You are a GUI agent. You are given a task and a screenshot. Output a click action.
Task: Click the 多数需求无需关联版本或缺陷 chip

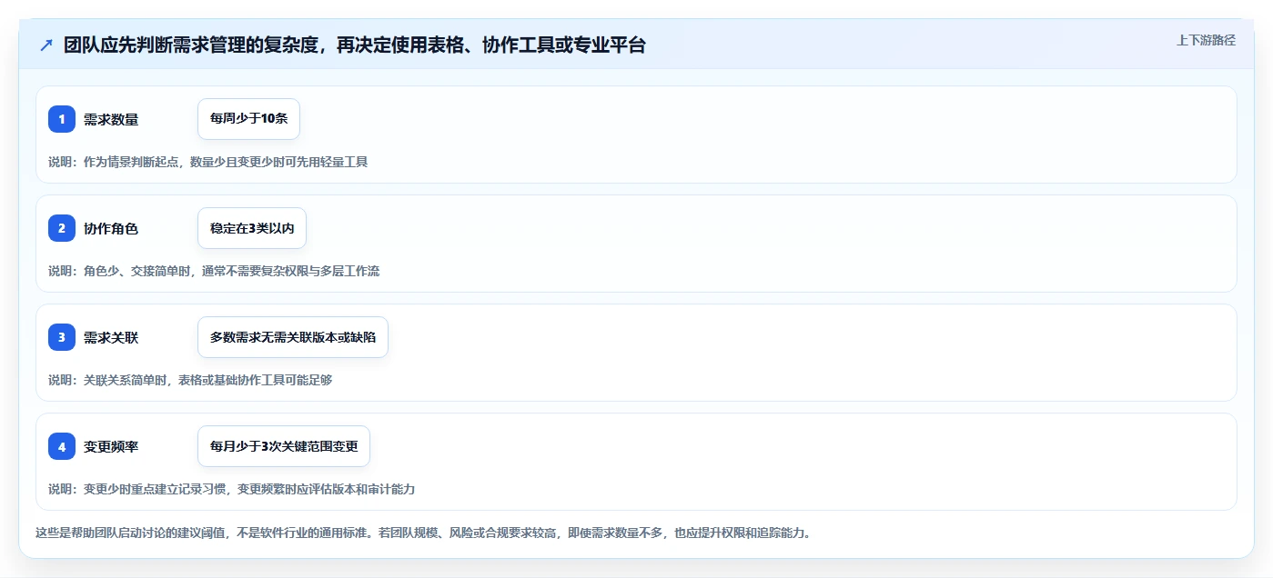tap(293, 337)
